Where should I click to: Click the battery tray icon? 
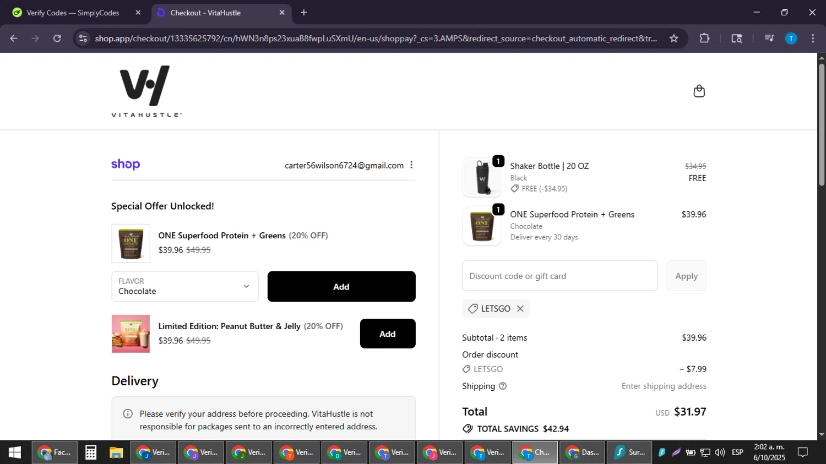pos(691,452)
